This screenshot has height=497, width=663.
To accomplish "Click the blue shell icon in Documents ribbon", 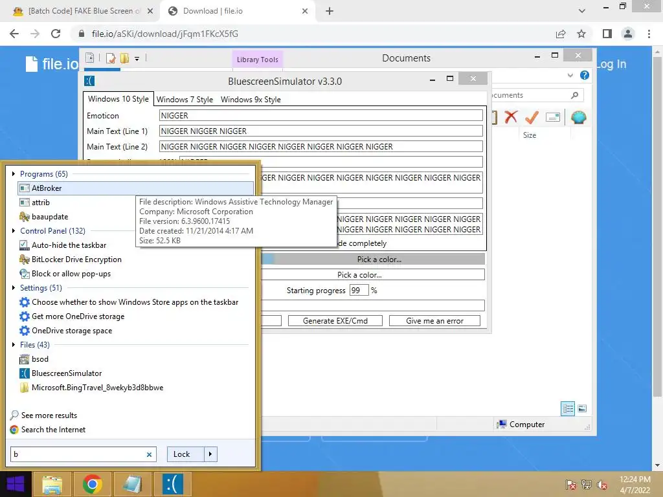I will [578, 117].
